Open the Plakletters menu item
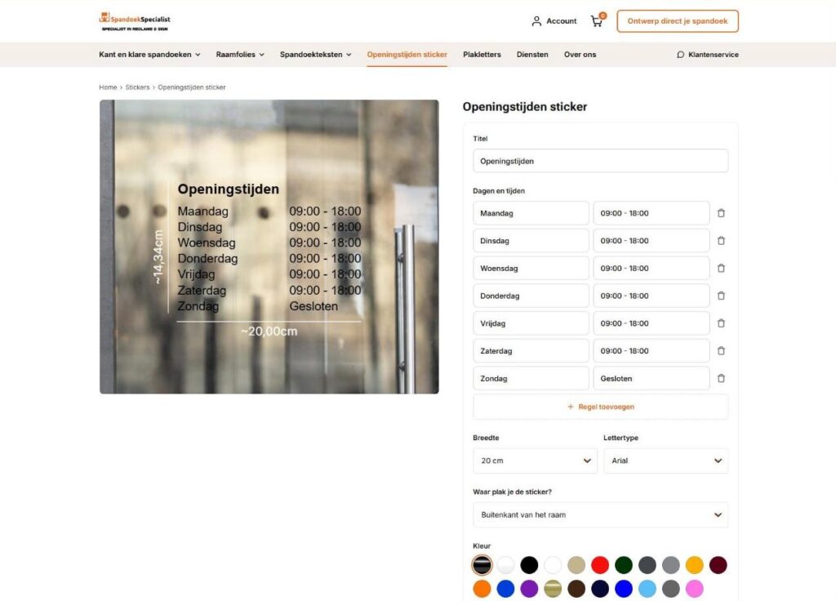 [x=482, y=55]
